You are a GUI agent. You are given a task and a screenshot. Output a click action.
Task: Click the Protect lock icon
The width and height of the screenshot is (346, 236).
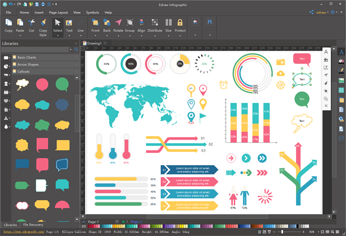(x=180, y=22)
